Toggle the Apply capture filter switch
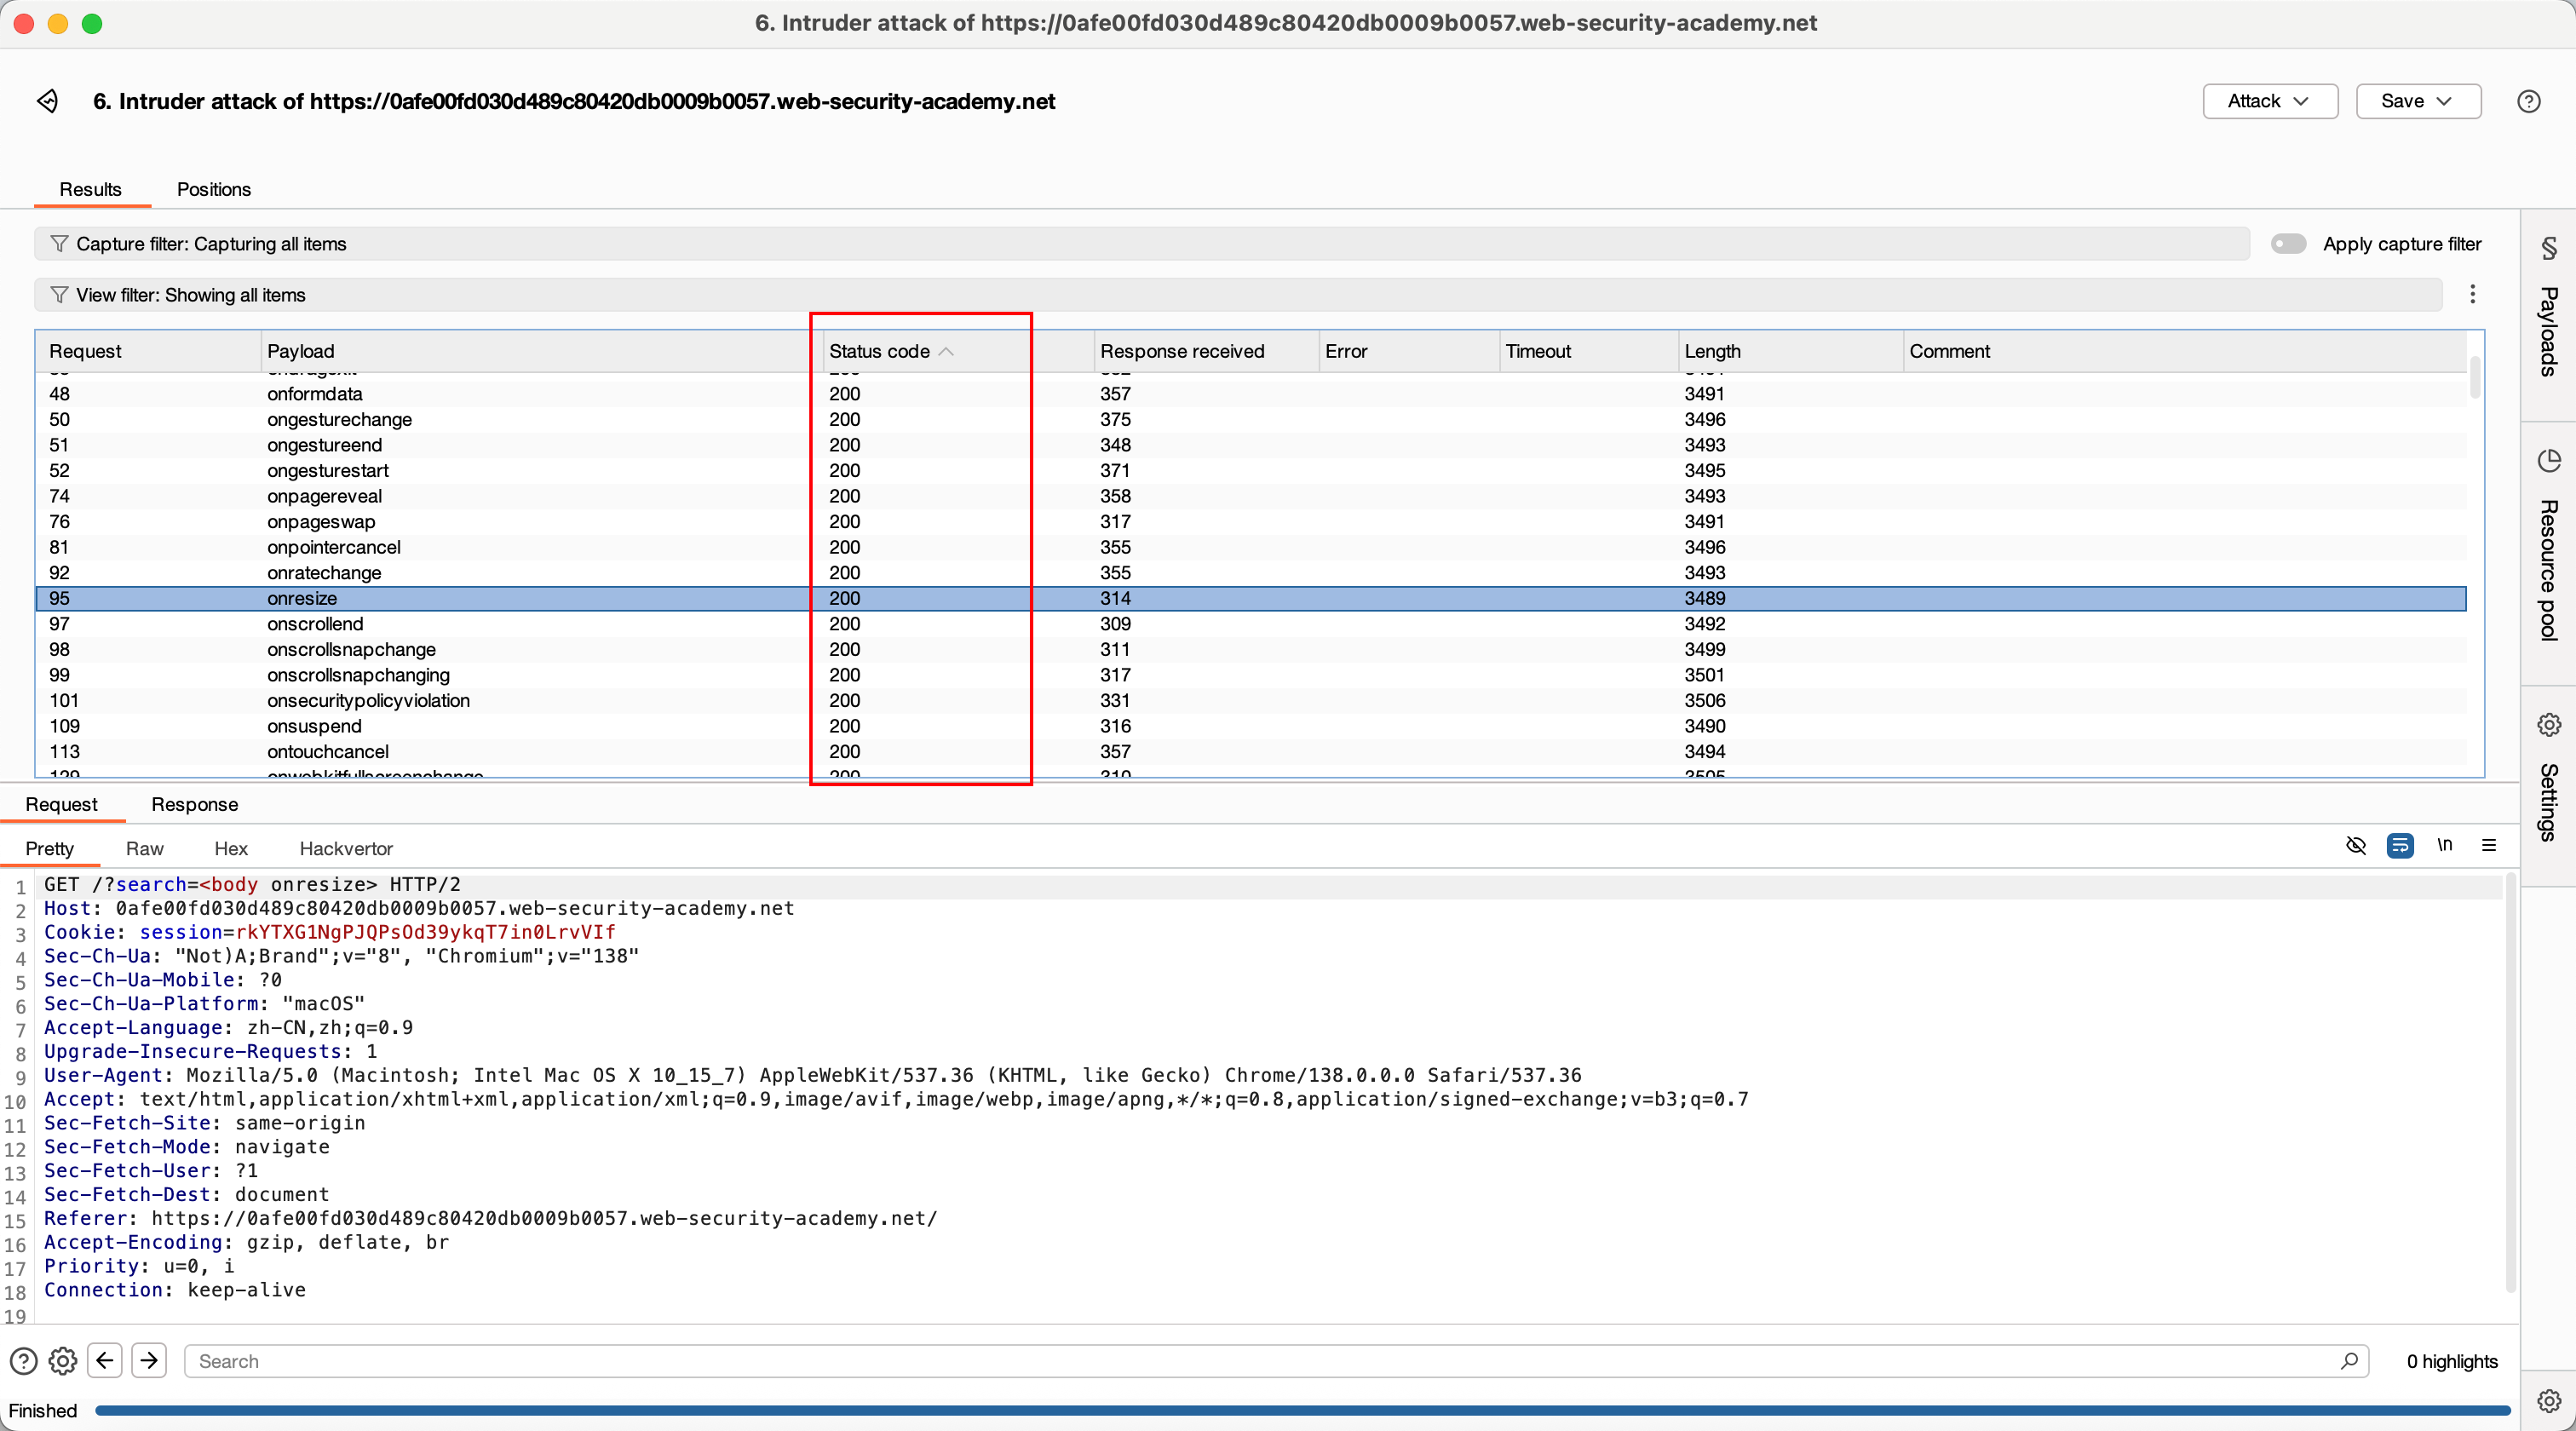This screenshot has height=1431, width=2576. click(2288, 244)
